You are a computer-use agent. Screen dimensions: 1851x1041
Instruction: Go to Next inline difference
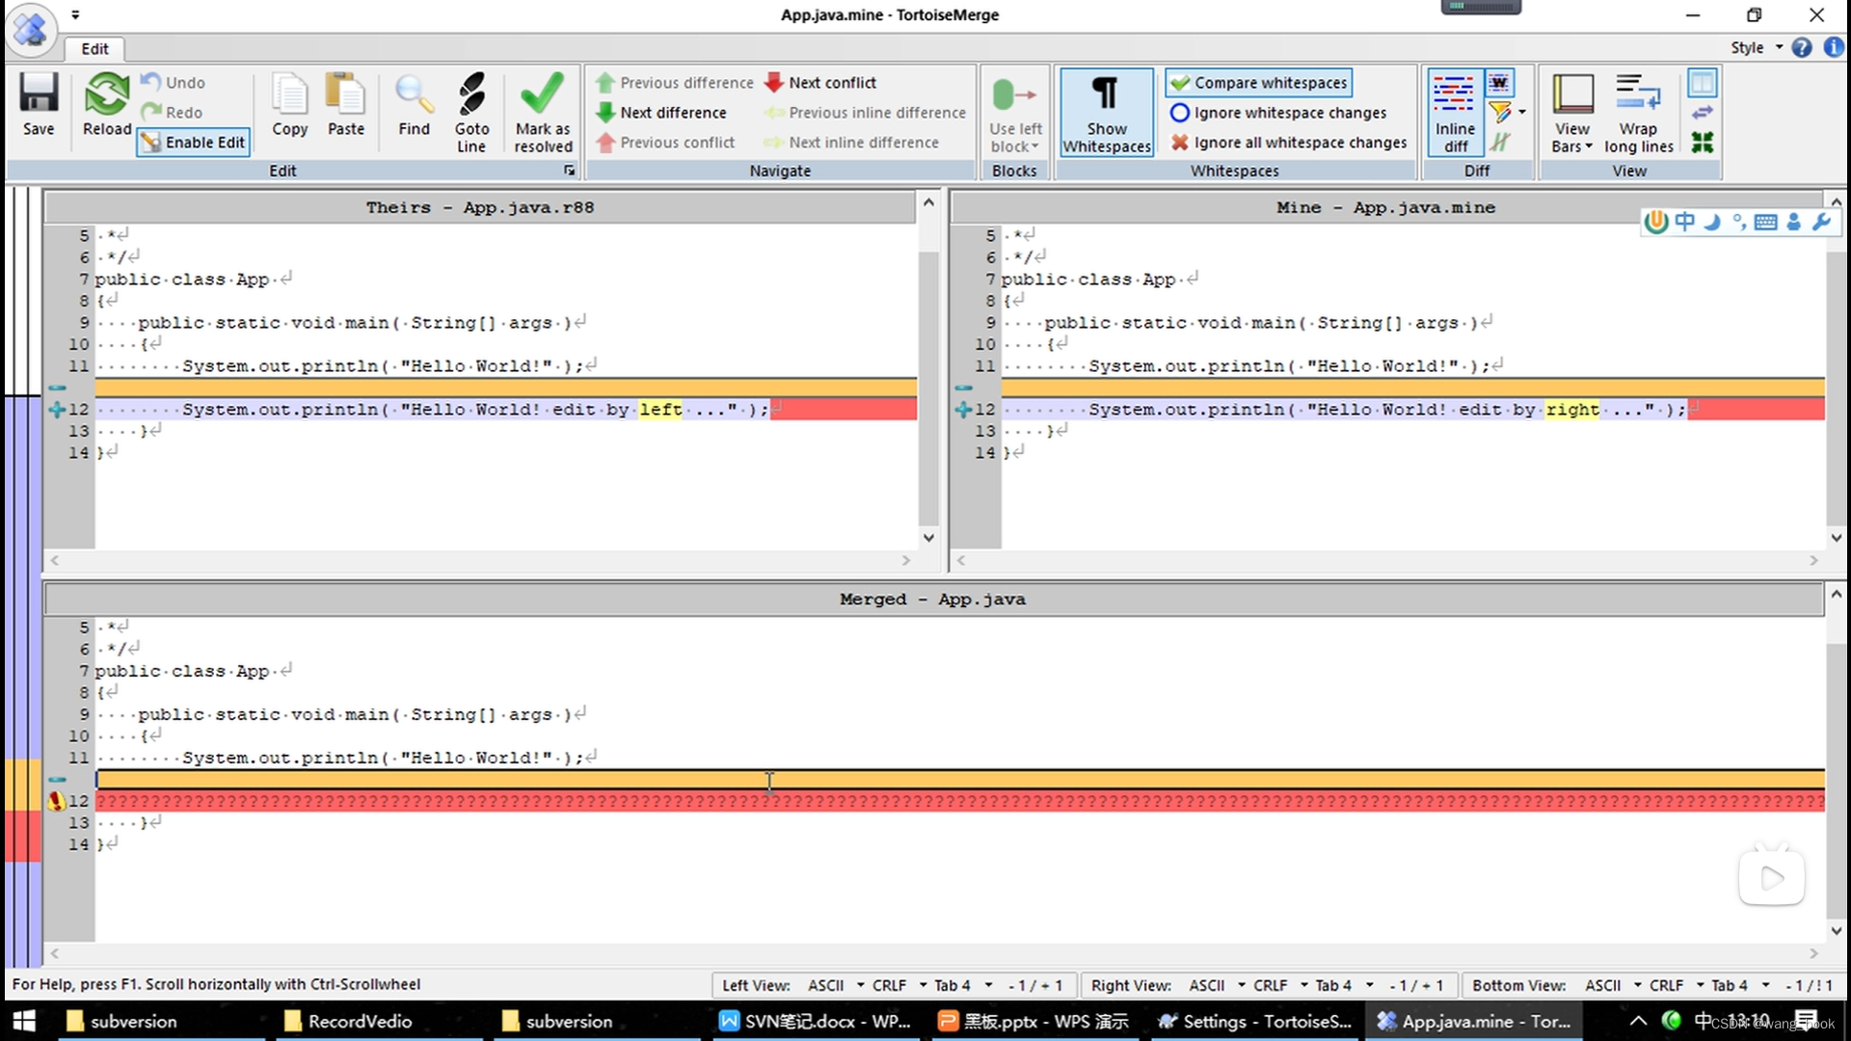point(851,143)
